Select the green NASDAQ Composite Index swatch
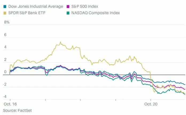Image resolution: width=186 pixels, height=115 pixels. point(68,13)
